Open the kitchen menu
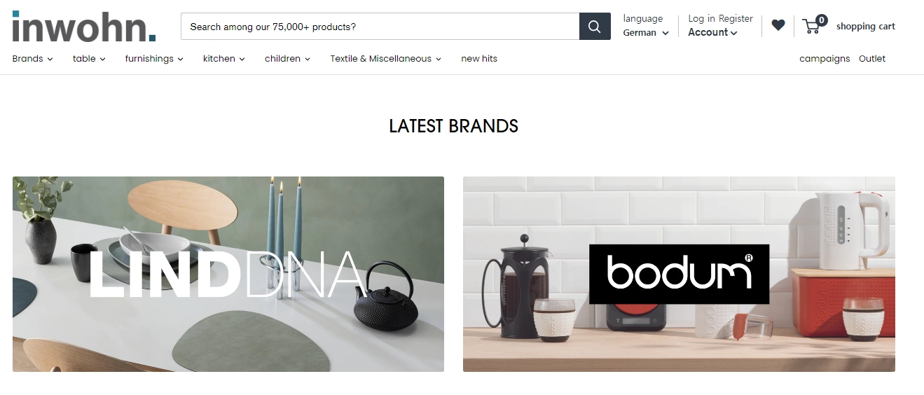 coord(224,59)
